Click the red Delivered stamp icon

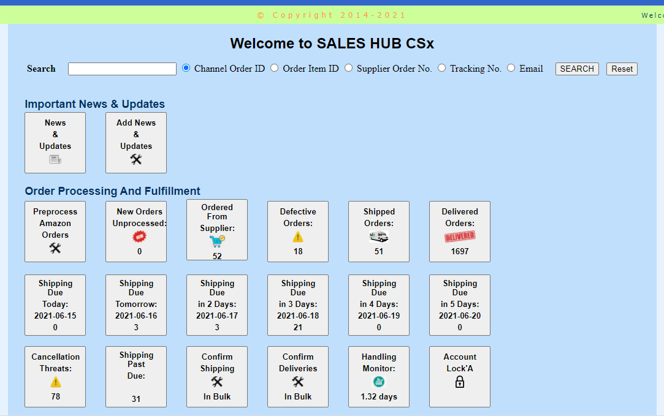[460, 236]
